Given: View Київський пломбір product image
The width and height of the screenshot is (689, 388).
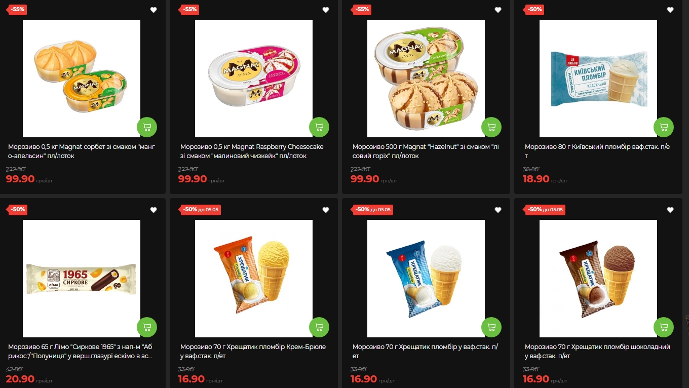Looking at the screenshot, I should click(x=598, y=79).
